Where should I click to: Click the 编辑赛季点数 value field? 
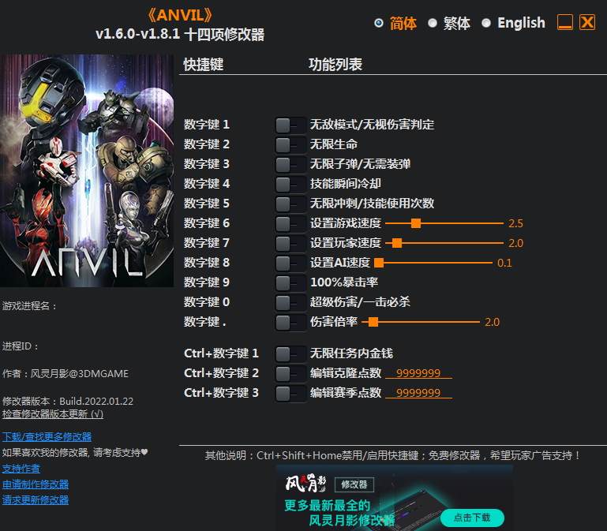418,393
